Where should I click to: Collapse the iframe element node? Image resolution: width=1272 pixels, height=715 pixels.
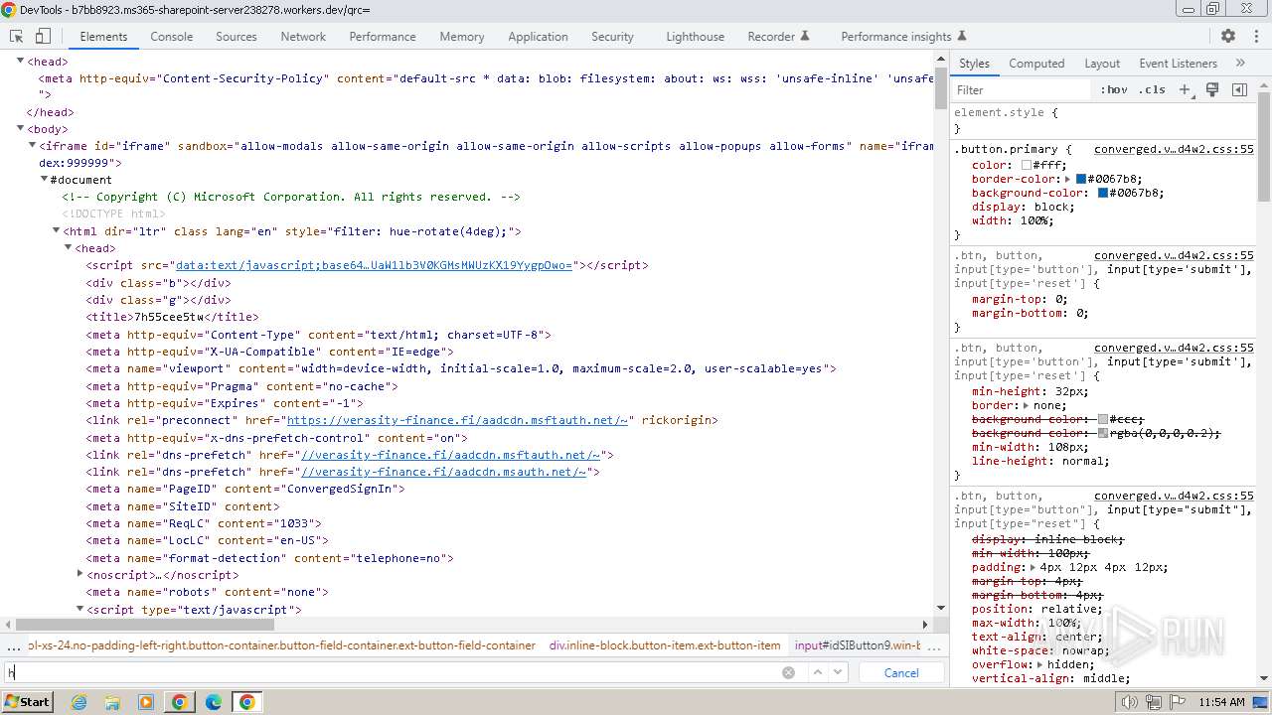[32, 146]
